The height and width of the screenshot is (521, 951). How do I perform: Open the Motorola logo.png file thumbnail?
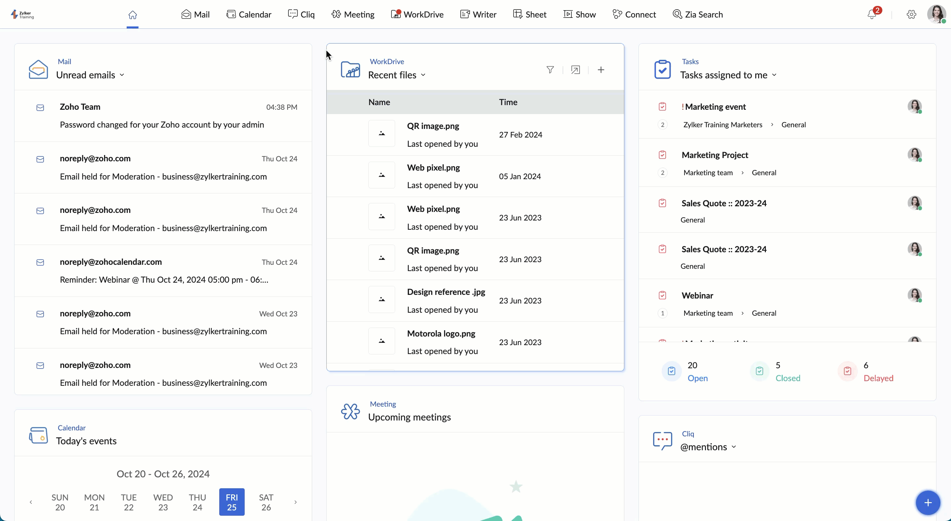tap(381, 341)
